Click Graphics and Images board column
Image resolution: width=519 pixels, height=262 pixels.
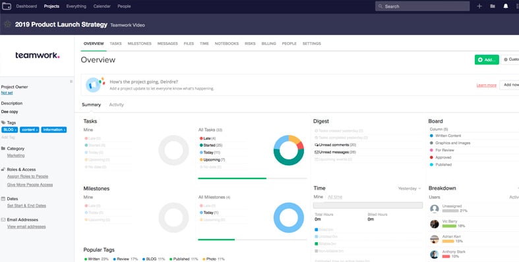point(450,143)
